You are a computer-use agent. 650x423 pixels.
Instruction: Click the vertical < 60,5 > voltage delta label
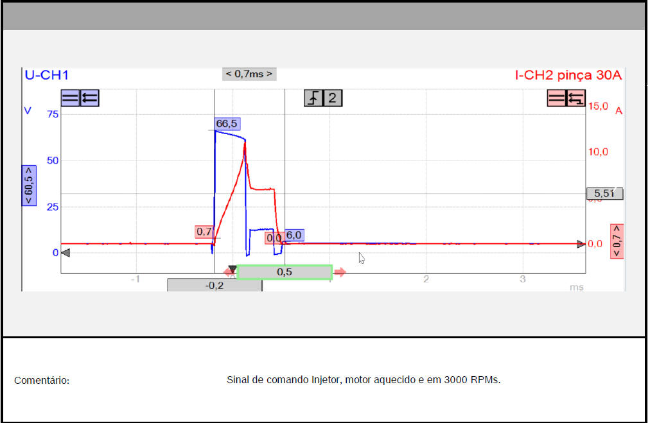[x=29, y=185]
